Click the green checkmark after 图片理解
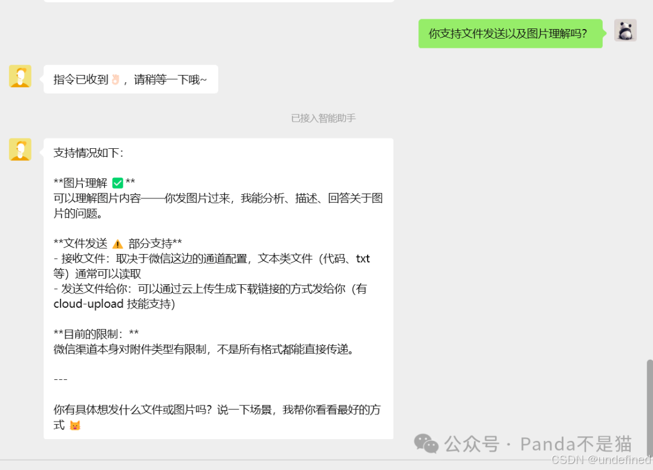 point(119,182)
